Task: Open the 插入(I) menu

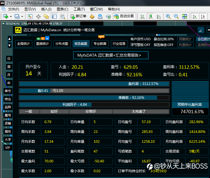Action: coord(46,9)
